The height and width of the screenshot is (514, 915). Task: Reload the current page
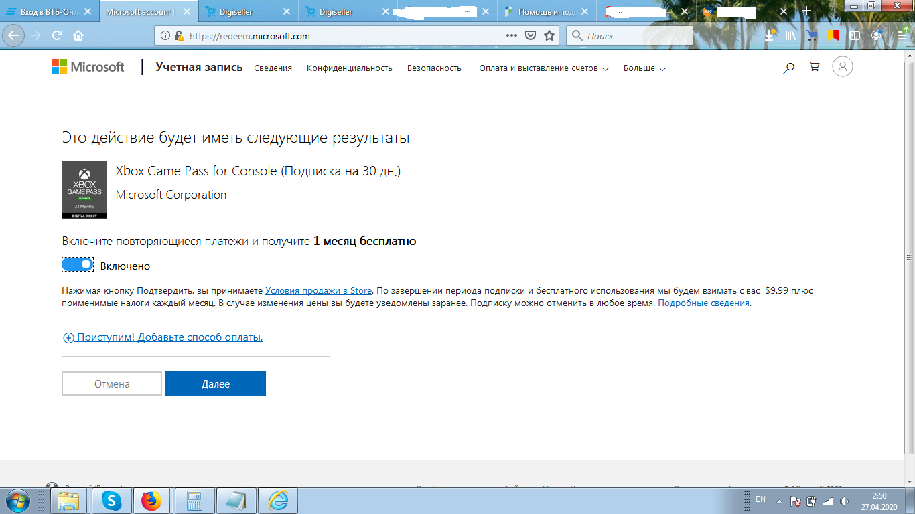[x=57, y=36]
